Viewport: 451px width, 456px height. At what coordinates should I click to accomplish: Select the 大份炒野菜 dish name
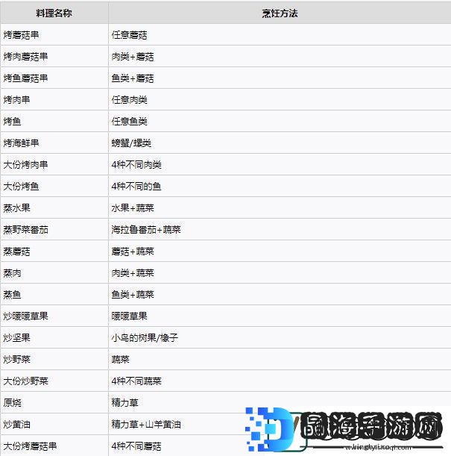(25, 381)
